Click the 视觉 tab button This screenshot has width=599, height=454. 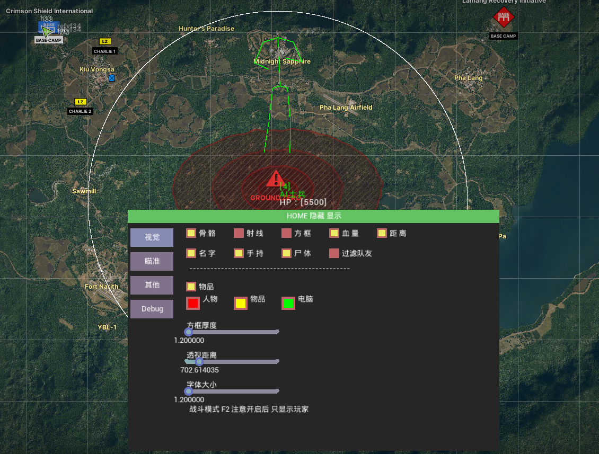pos(152,237)
